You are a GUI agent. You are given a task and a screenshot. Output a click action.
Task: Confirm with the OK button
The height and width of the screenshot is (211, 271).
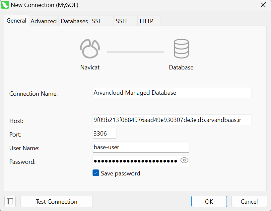[x=209, y=201]
